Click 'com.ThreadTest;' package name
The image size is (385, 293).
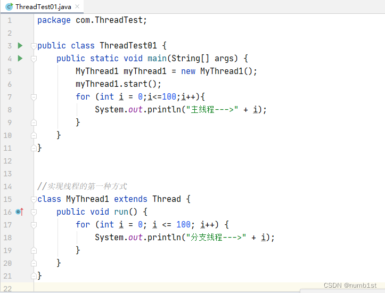[x=111, y=20]
